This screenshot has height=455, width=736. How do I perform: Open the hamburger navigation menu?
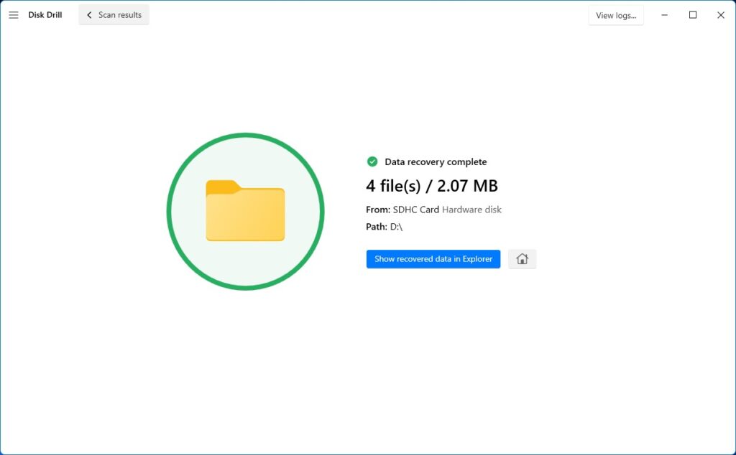13,14
